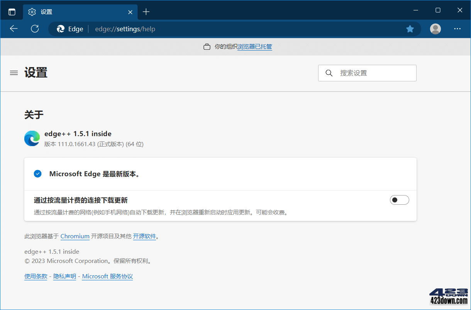The height and width of the screenshot is (310, 471).
Task: Open the settings sidebar hamburger menu
Action: pos(14,72)
